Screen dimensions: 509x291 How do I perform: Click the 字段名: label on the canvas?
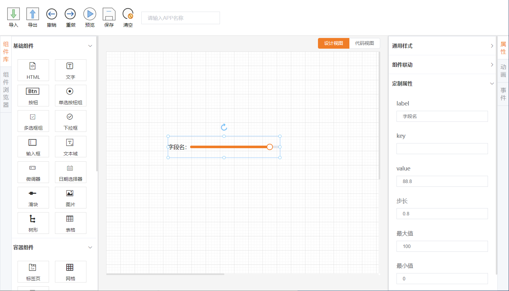pos(178,147)
